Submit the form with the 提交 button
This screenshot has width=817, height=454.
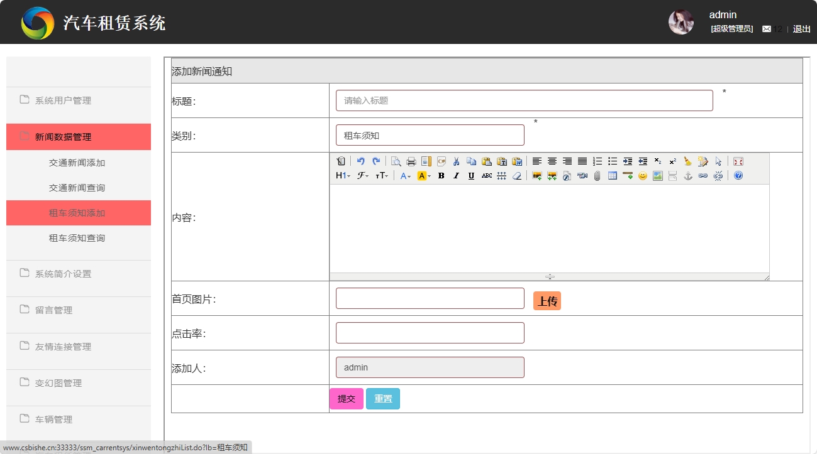[x=346, y=398]
